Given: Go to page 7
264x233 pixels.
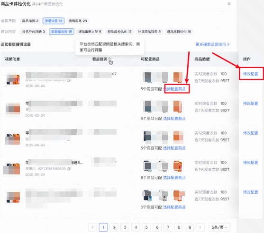Looking at the screenshot, I should [168, 227].
